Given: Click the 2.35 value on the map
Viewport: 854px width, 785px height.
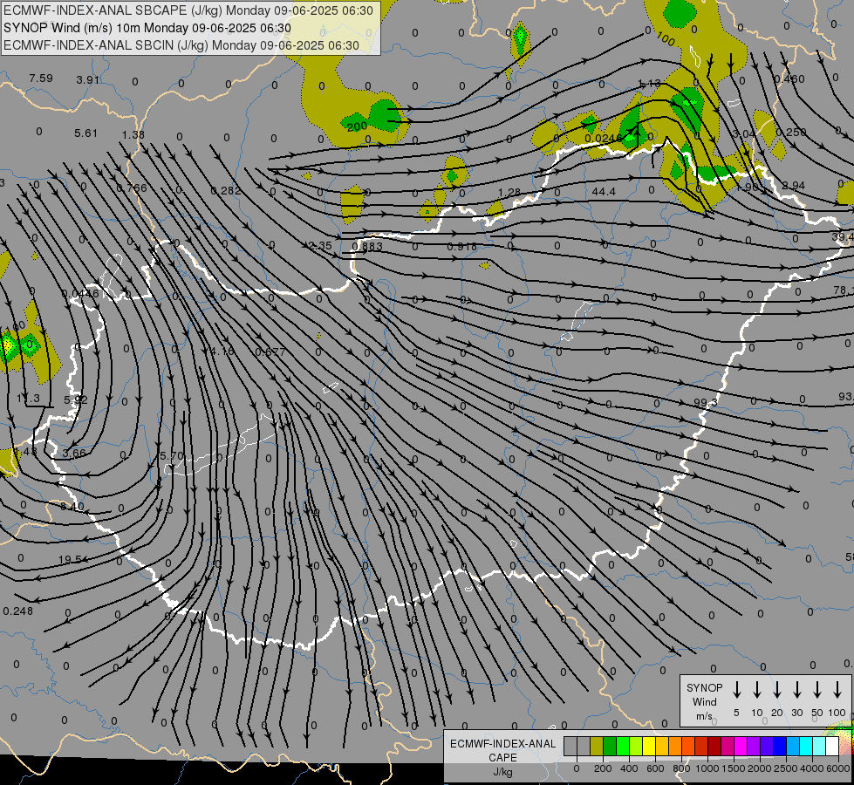Looking at the screenshot, I should click(x=320, y=246).
